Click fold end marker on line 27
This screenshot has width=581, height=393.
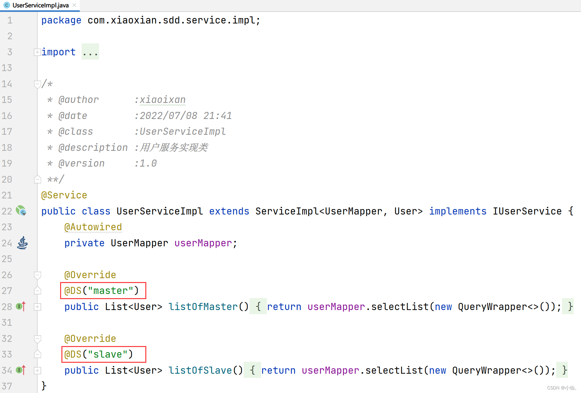coord(37,291)
